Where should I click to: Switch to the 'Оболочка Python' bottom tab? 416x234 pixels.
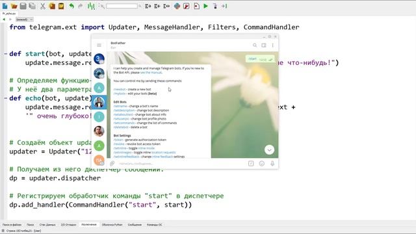(x=112, y=225)
